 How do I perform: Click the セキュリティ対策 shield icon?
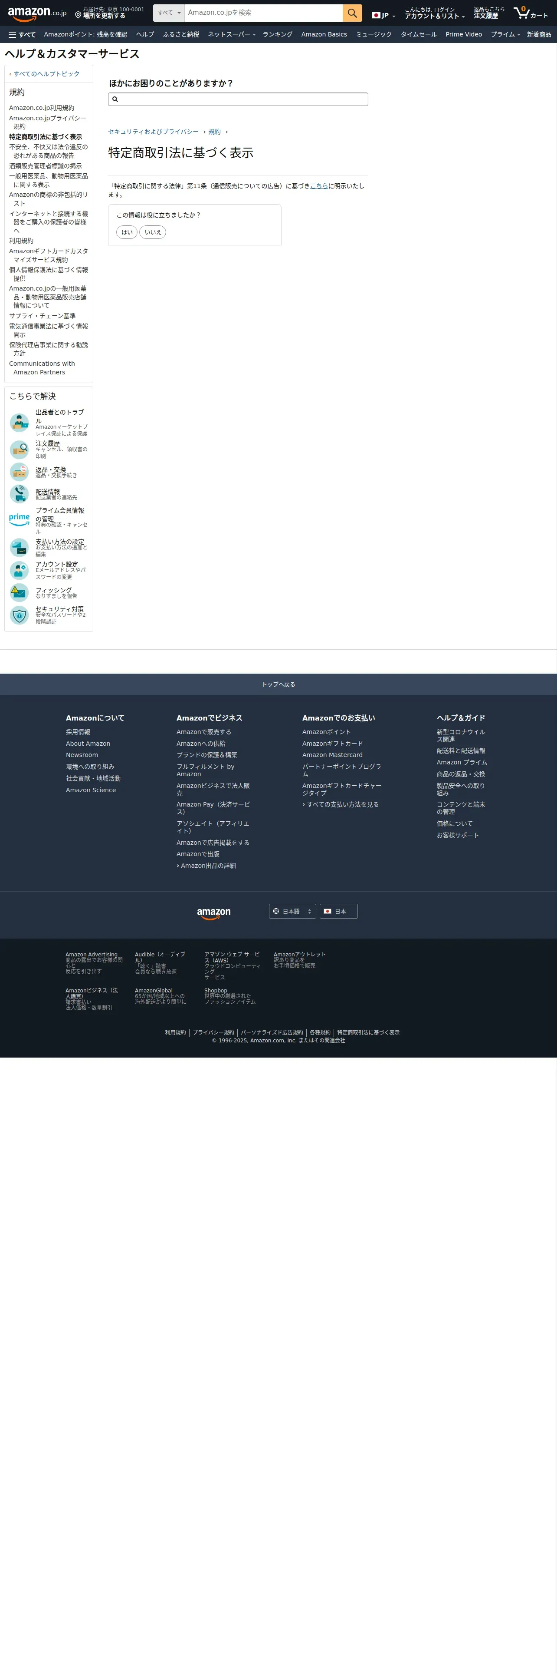20,615
